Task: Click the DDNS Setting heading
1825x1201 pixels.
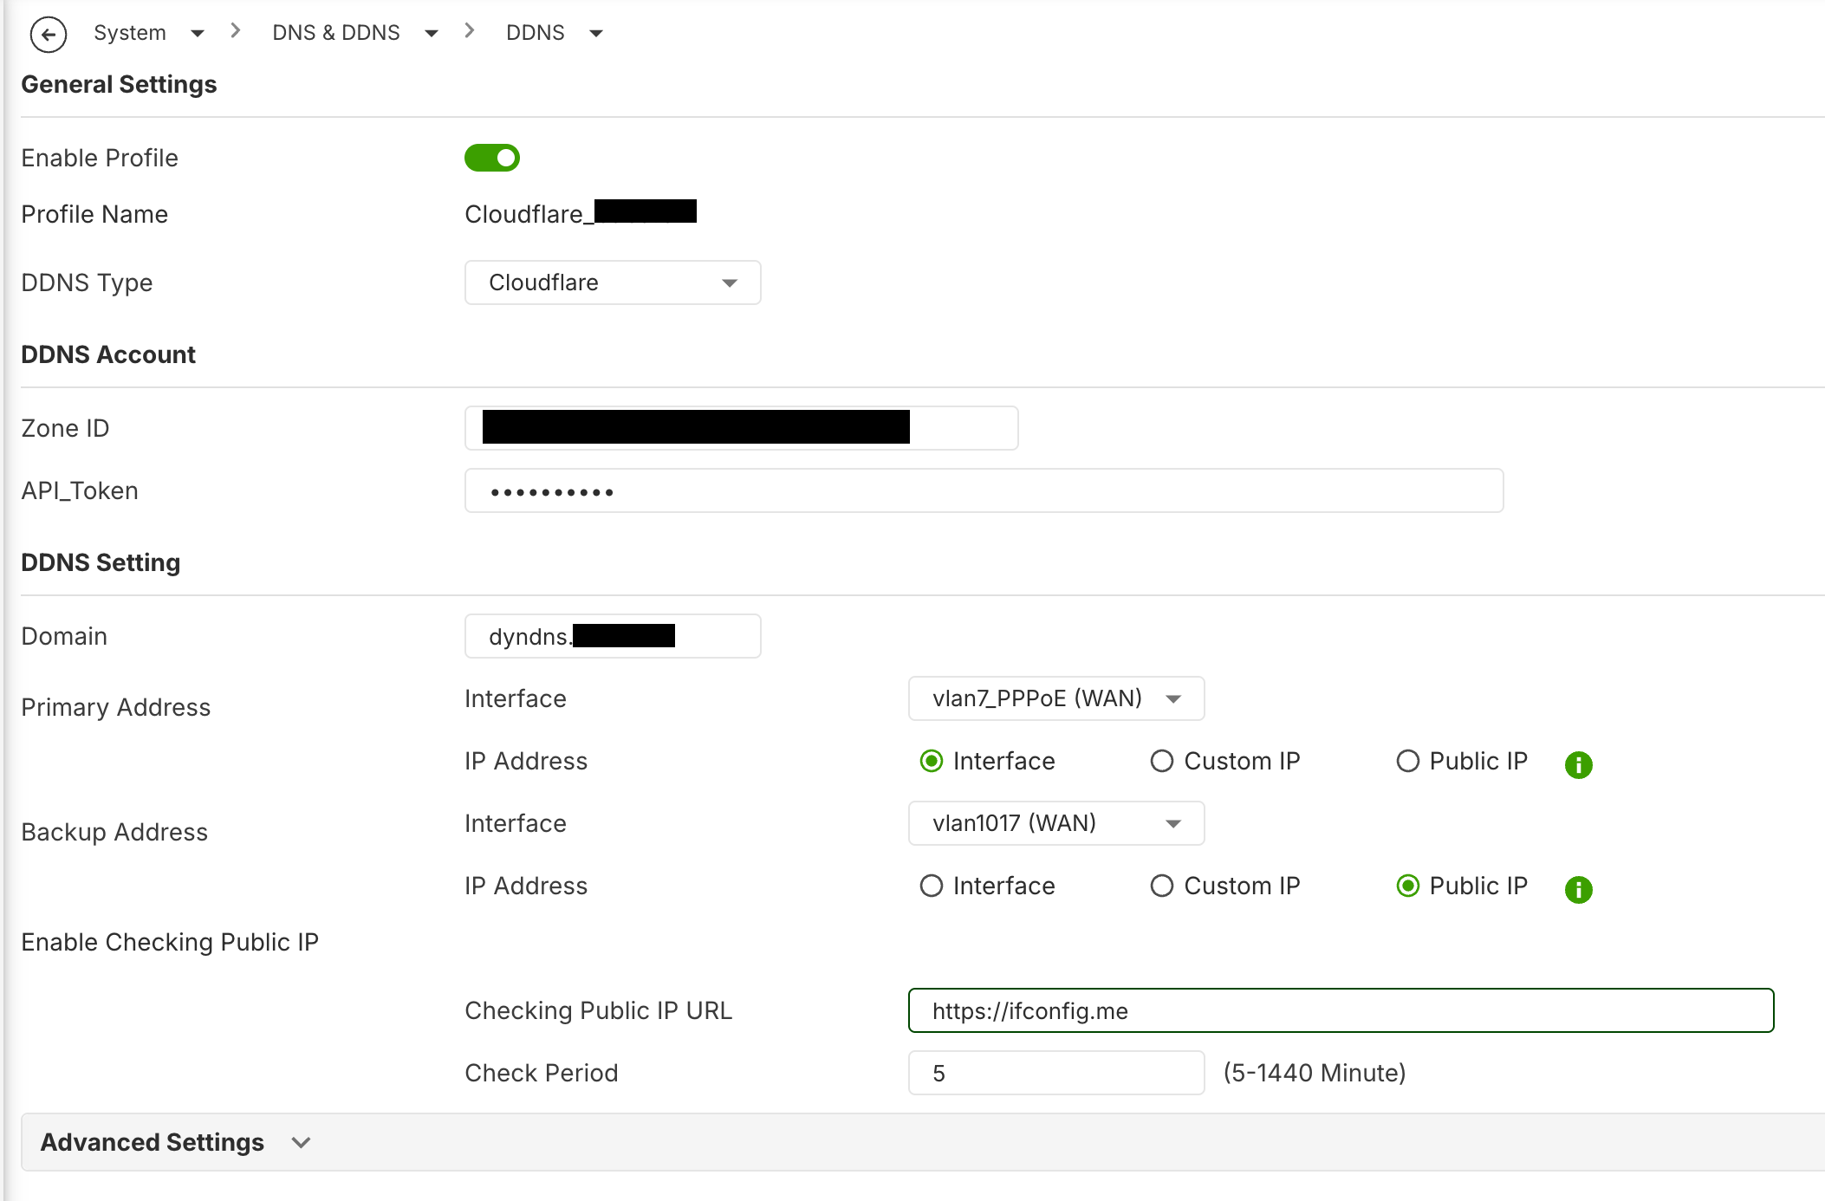Action: (x=101, y=562)
